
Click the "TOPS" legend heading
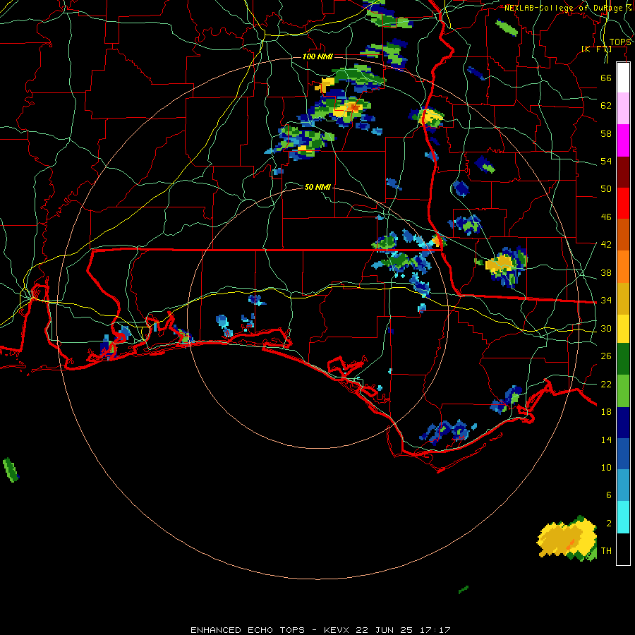tap(620, 42)
